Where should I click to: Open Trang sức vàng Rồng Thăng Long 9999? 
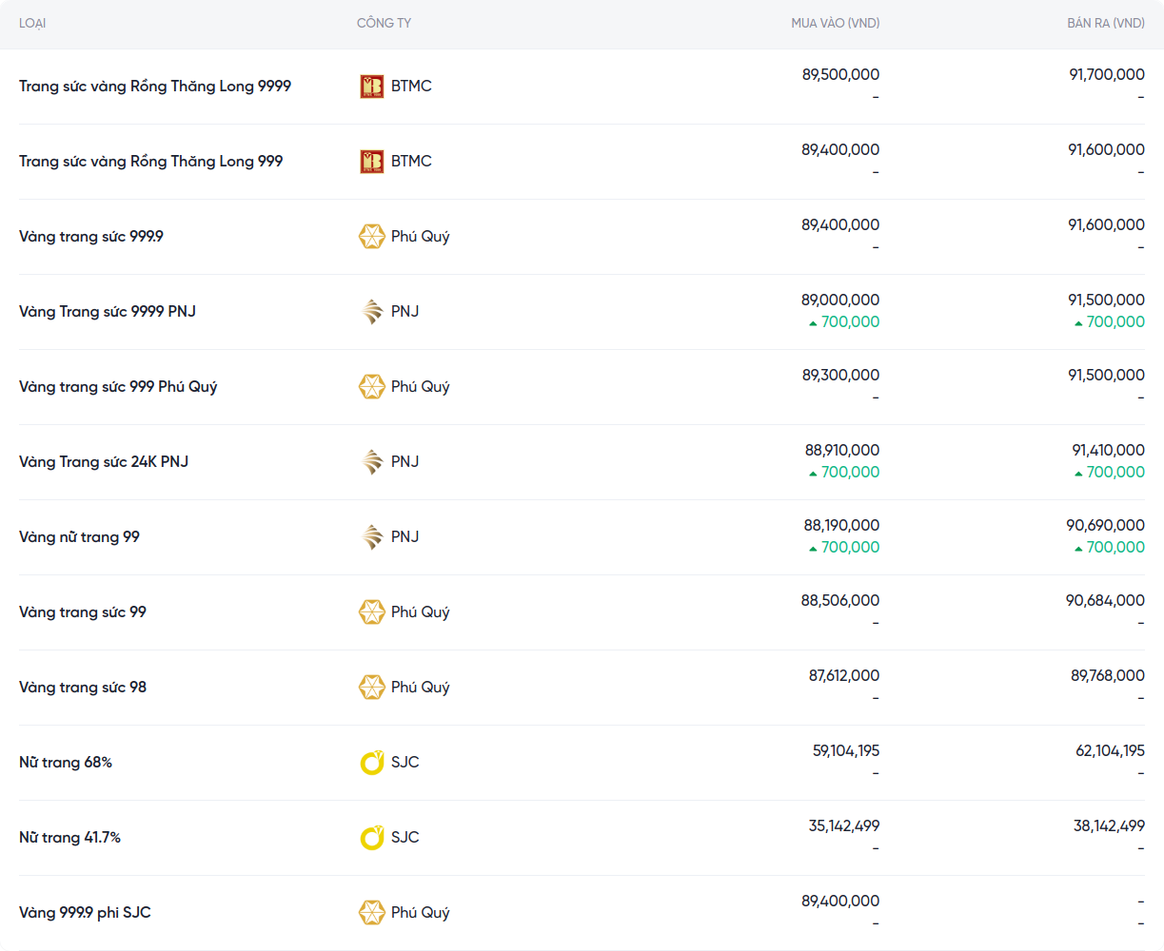tap(155, 87)
